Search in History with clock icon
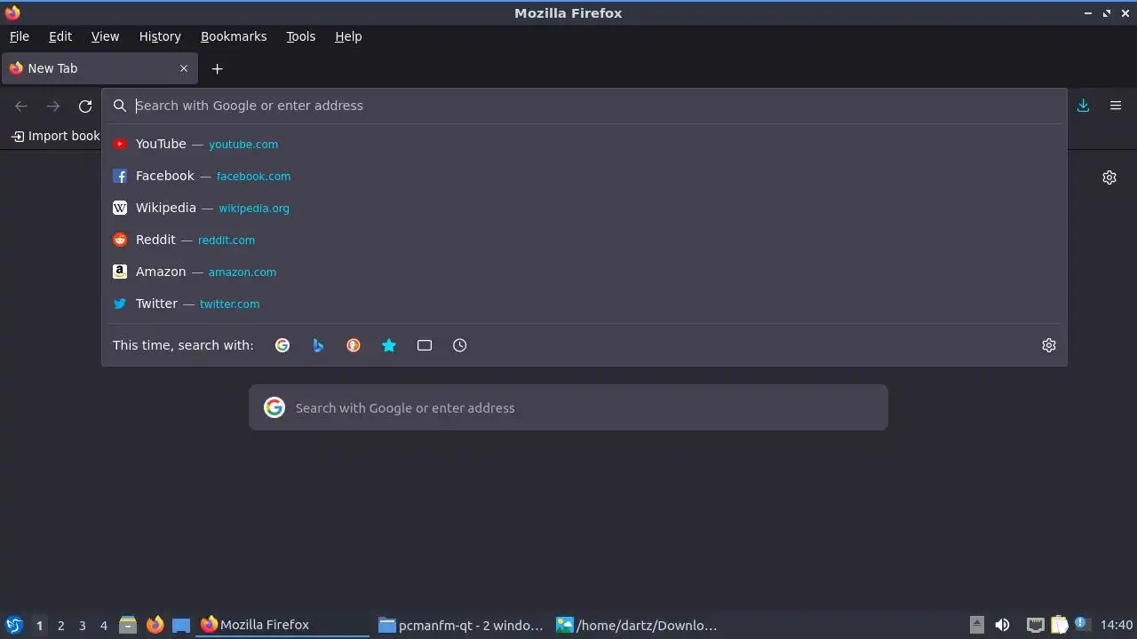Viewport: 1137px width, 639px height. pos(460,345)
